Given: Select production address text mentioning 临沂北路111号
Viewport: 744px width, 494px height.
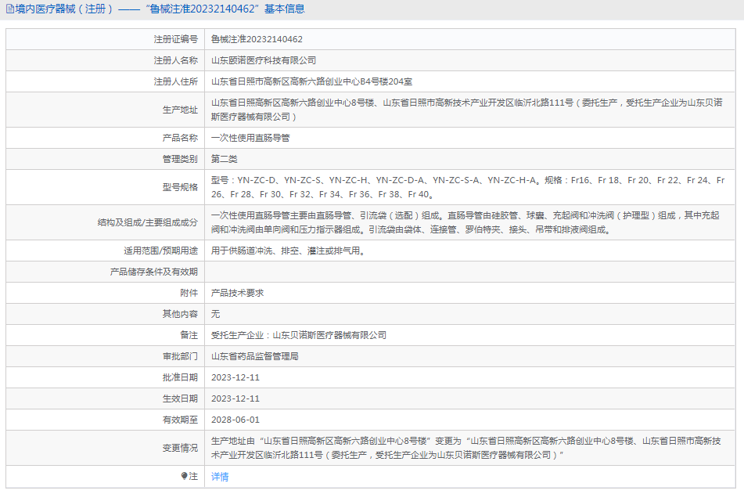Looking at the screenshot, I should (x=467, y=110).
